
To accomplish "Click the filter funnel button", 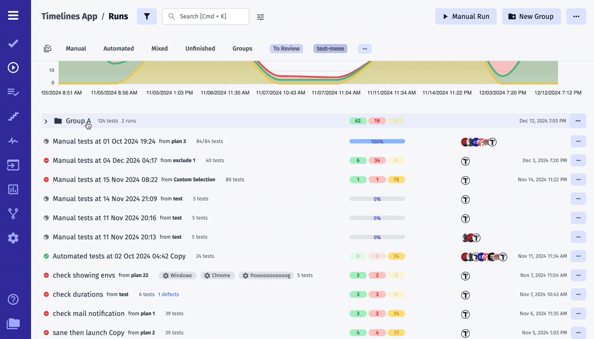I will 147,16.
